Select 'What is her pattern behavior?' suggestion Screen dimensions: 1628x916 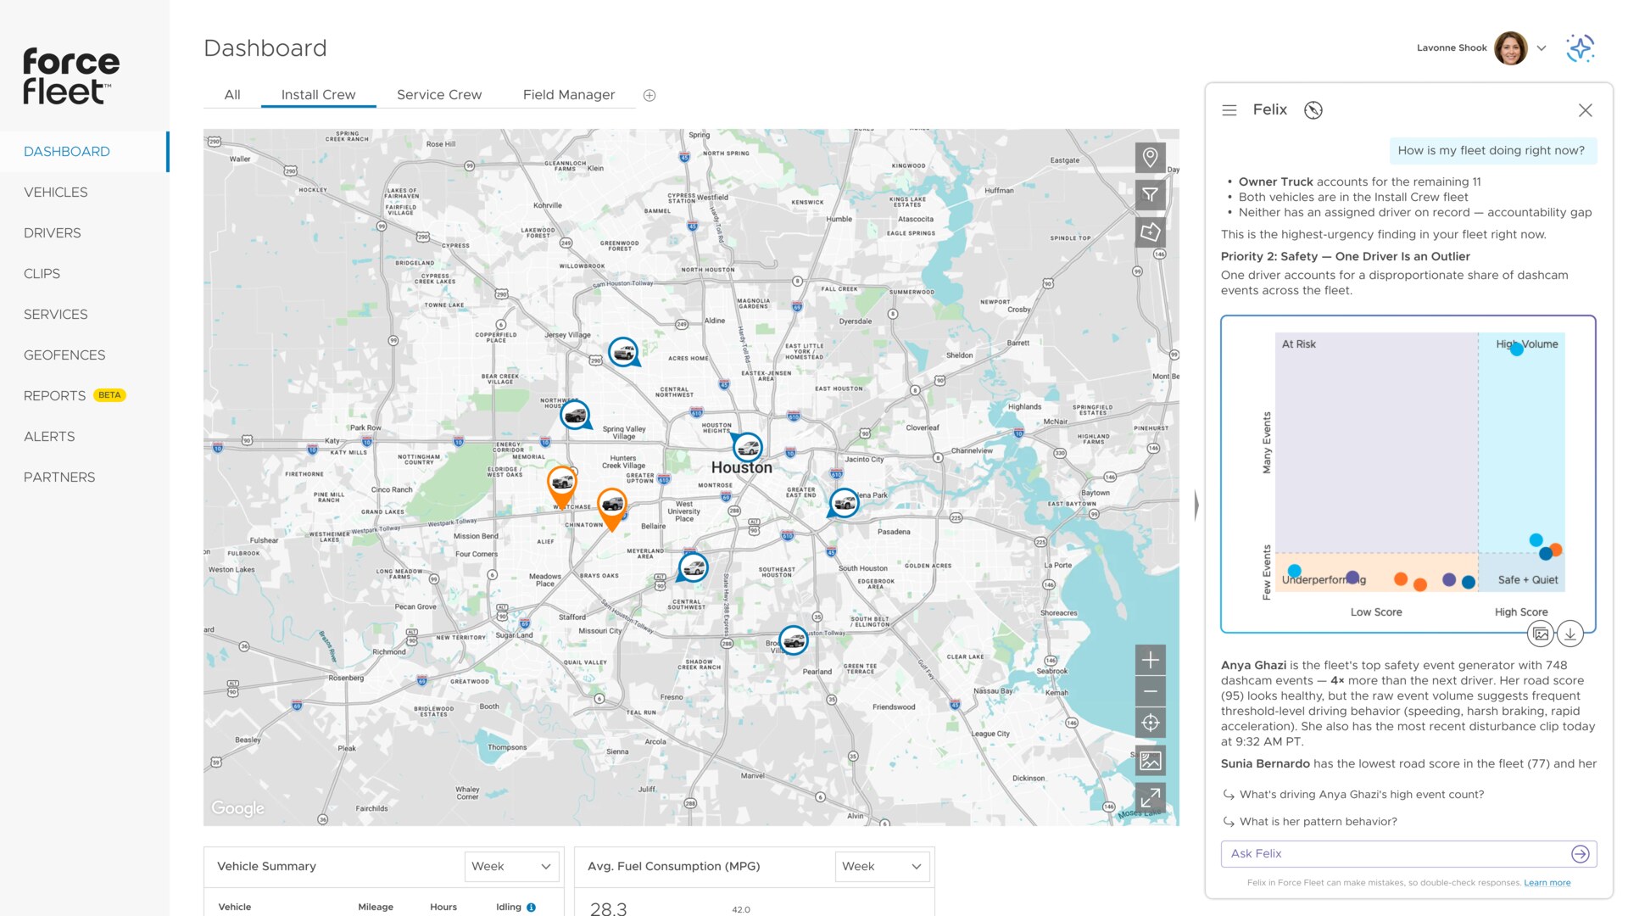click(x=1319, y=822)
